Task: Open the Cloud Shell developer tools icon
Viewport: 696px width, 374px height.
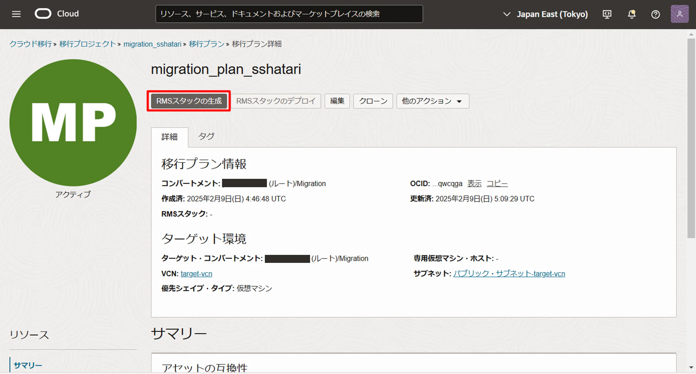Action: (x=607, y=14)
